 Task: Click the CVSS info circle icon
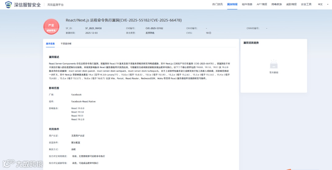coord(210,33)
